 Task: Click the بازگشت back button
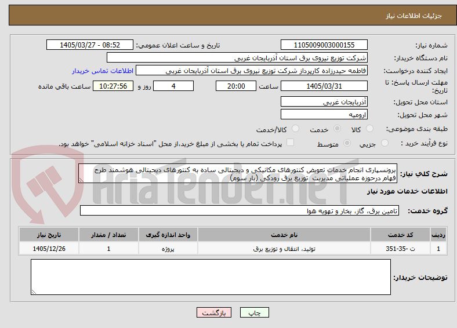click(214, 312)
